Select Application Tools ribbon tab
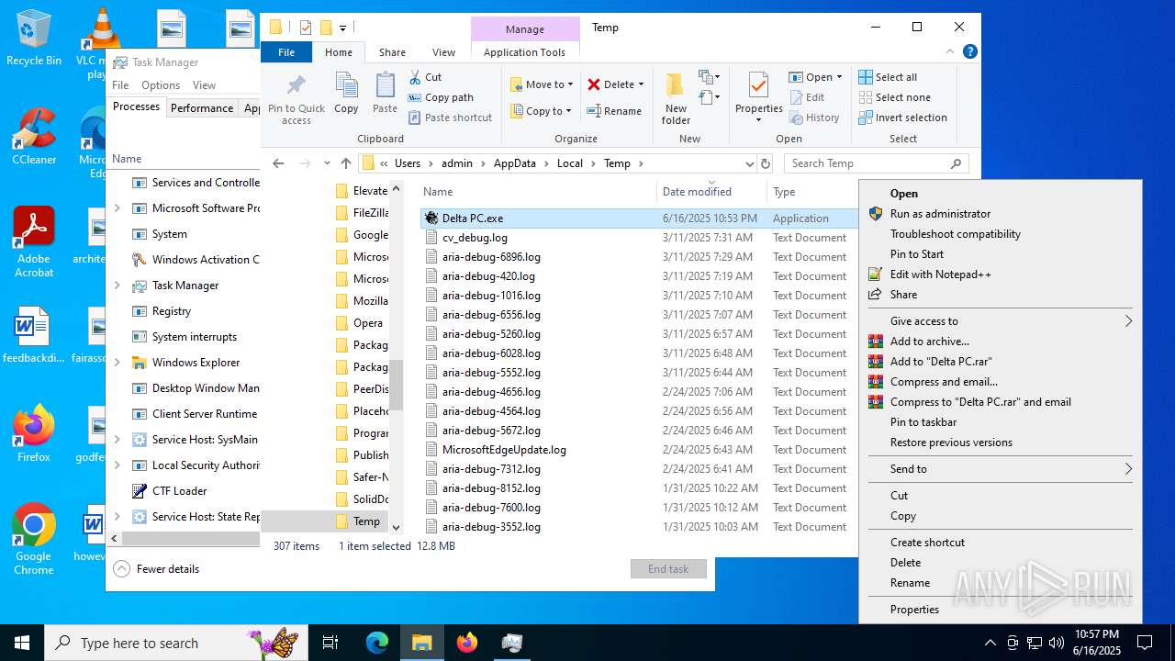The image size is (1175, 661). tap(524, 52)
